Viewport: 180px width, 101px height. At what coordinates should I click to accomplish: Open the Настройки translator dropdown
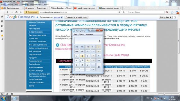click(x=166, y=17)
